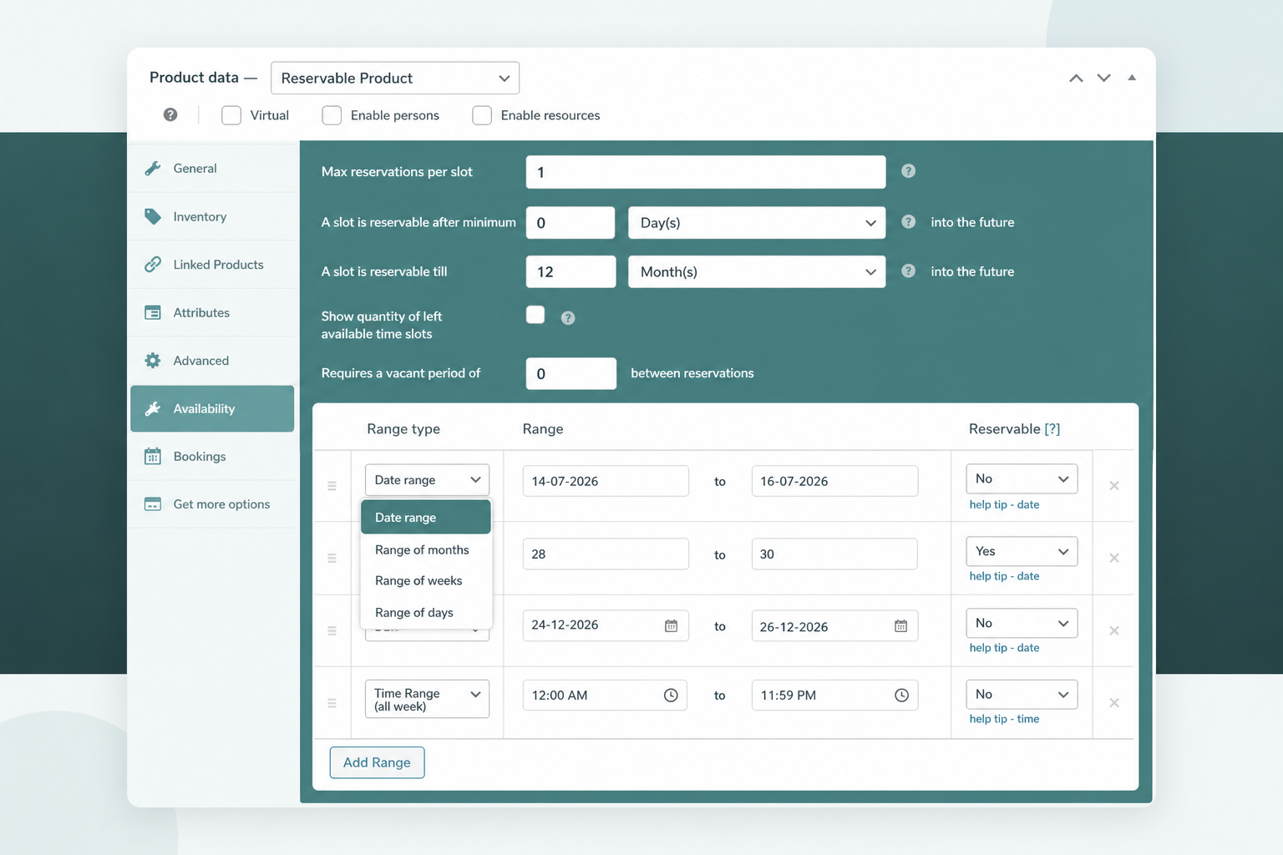
Task: Click drag handle of the Time Range row
Action: 332,703
